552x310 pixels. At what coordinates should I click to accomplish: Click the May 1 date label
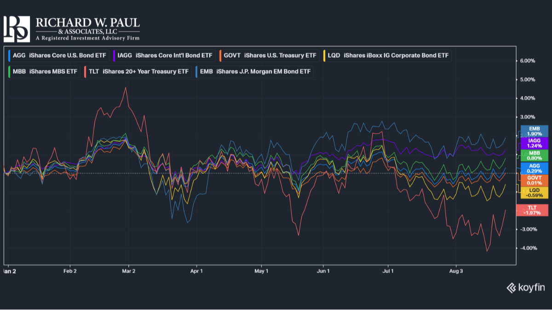coord(261,271)
